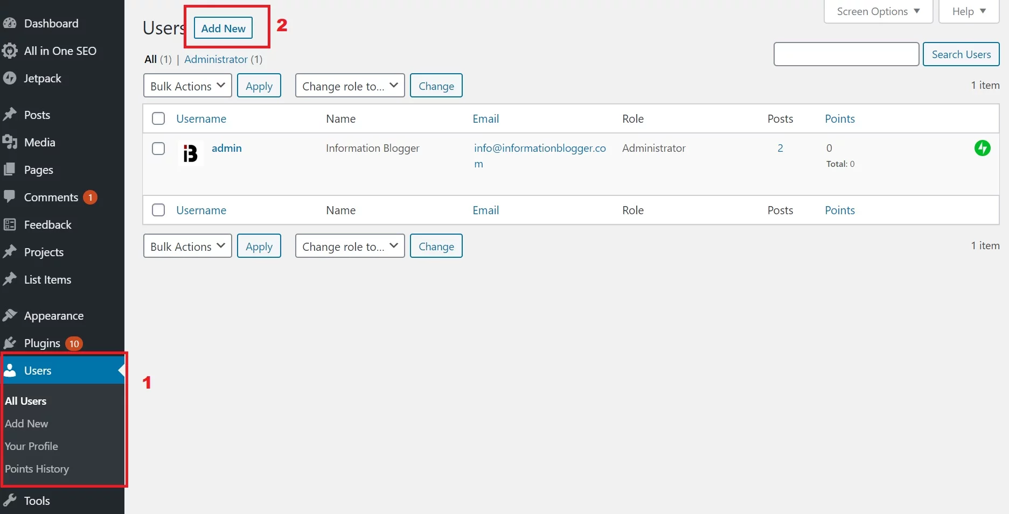
Task: Sort by Points in the table footer
Action: [x=840, y=210]
